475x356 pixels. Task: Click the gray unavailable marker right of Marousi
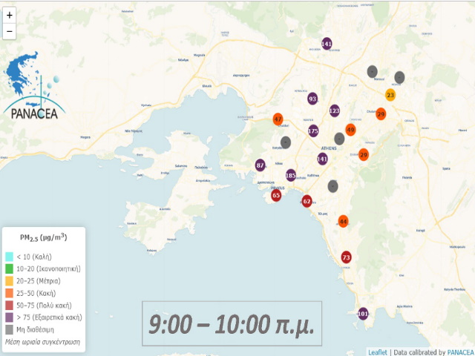coord(399,78)
